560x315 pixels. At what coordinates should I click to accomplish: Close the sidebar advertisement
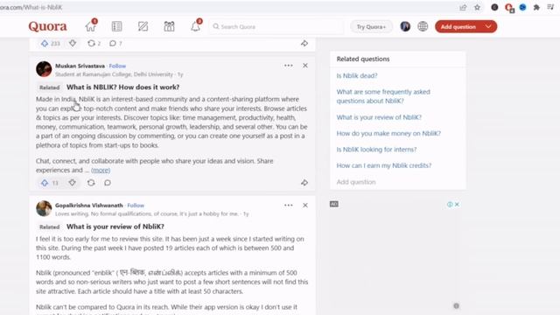[457, 204]
